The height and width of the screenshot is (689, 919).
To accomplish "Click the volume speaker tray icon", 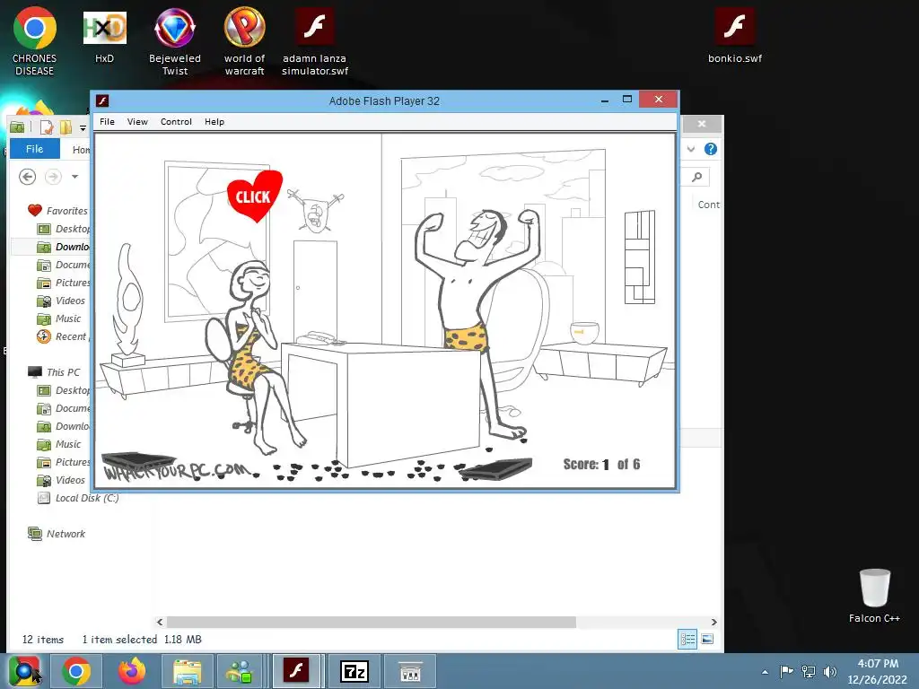I will (x=830, y=671).
